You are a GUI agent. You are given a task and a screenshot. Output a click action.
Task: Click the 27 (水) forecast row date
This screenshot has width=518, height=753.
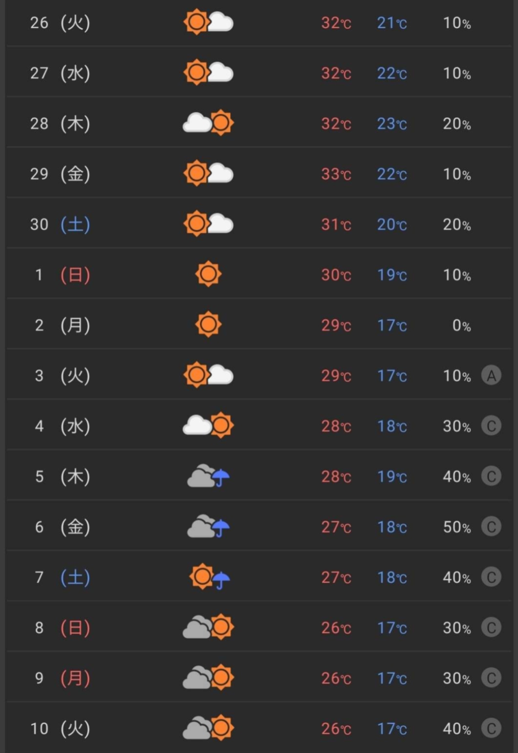pos(60,73)
